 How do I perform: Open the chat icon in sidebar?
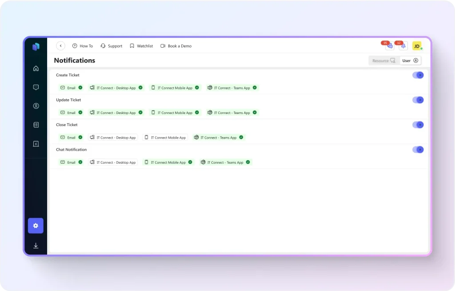(x=36, y=87)
